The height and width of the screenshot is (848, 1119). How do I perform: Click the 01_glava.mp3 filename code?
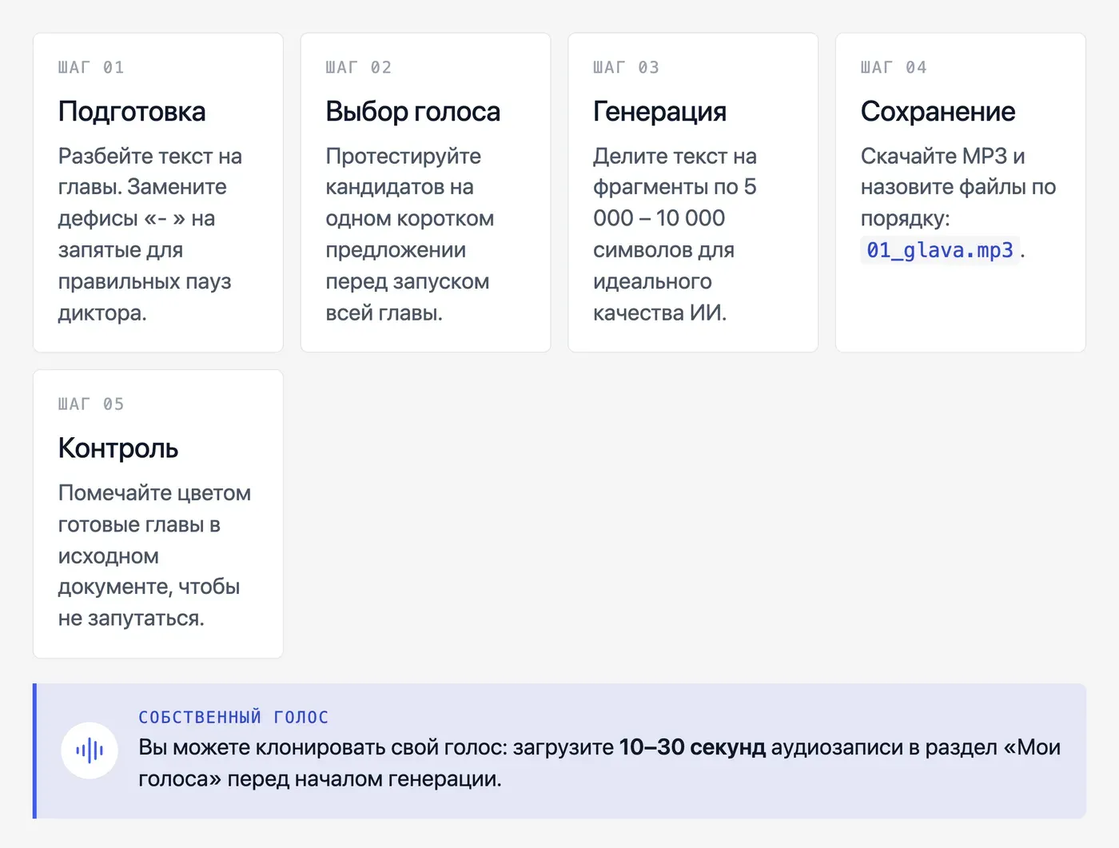point(940,250)
